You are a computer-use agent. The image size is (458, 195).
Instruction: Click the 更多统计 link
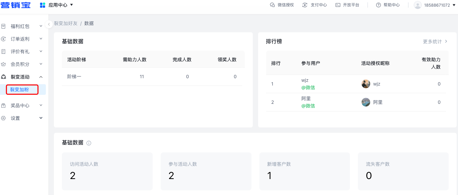(435, 42)
